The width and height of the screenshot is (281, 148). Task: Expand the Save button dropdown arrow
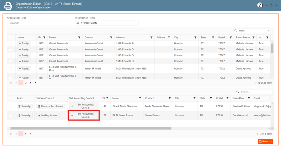[271, 141]
